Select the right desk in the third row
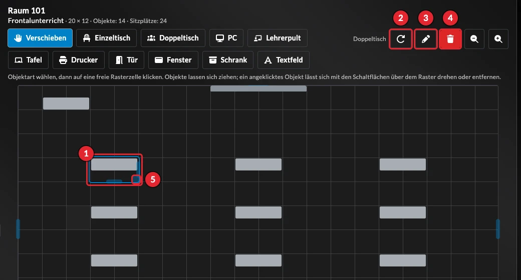This screenshot has width=521, height=280. (x=403, y=260)
